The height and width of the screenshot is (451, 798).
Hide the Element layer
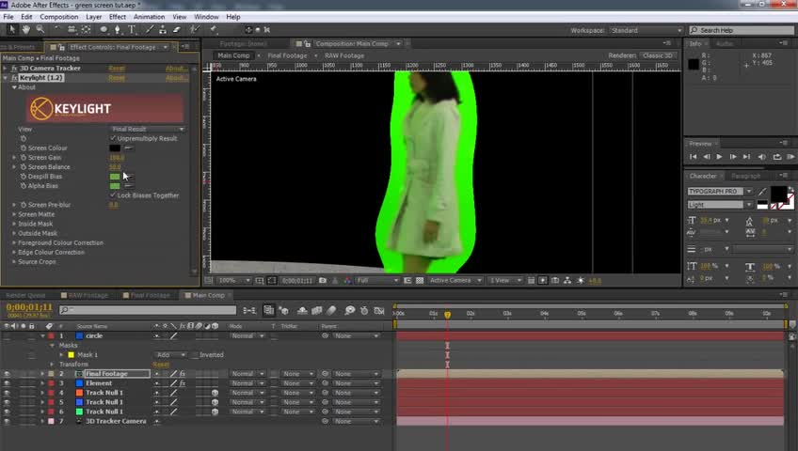(7, 383)
